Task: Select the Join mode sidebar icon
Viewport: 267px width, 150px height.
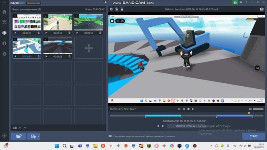Action: pos(5,33)
